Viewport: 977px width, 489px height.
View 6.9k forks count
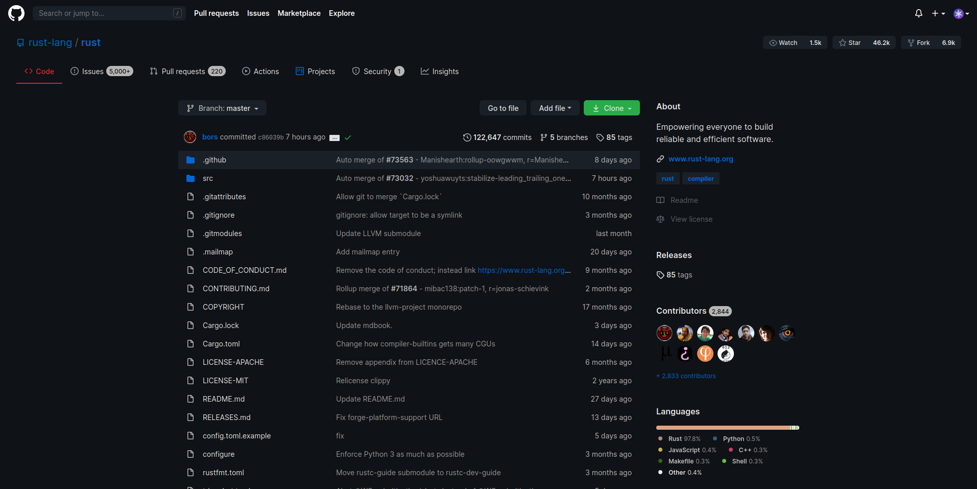949,43
